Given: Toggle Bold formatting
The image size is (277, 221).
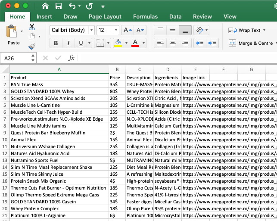Looking at the screenshot, I should [56, 43].
